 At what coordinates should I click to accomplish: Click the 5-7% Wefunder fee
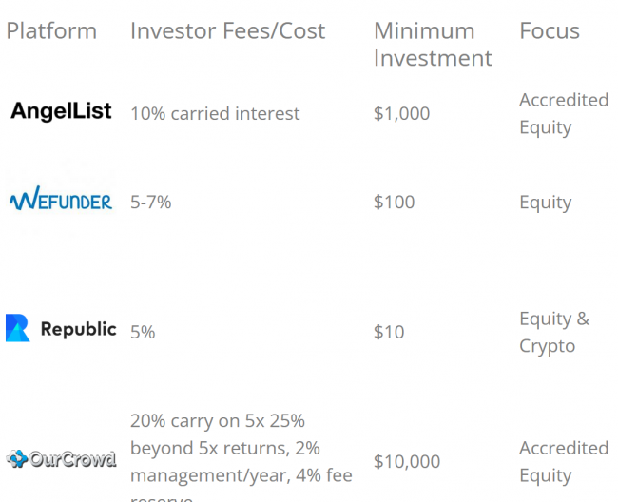click(151, 203)
